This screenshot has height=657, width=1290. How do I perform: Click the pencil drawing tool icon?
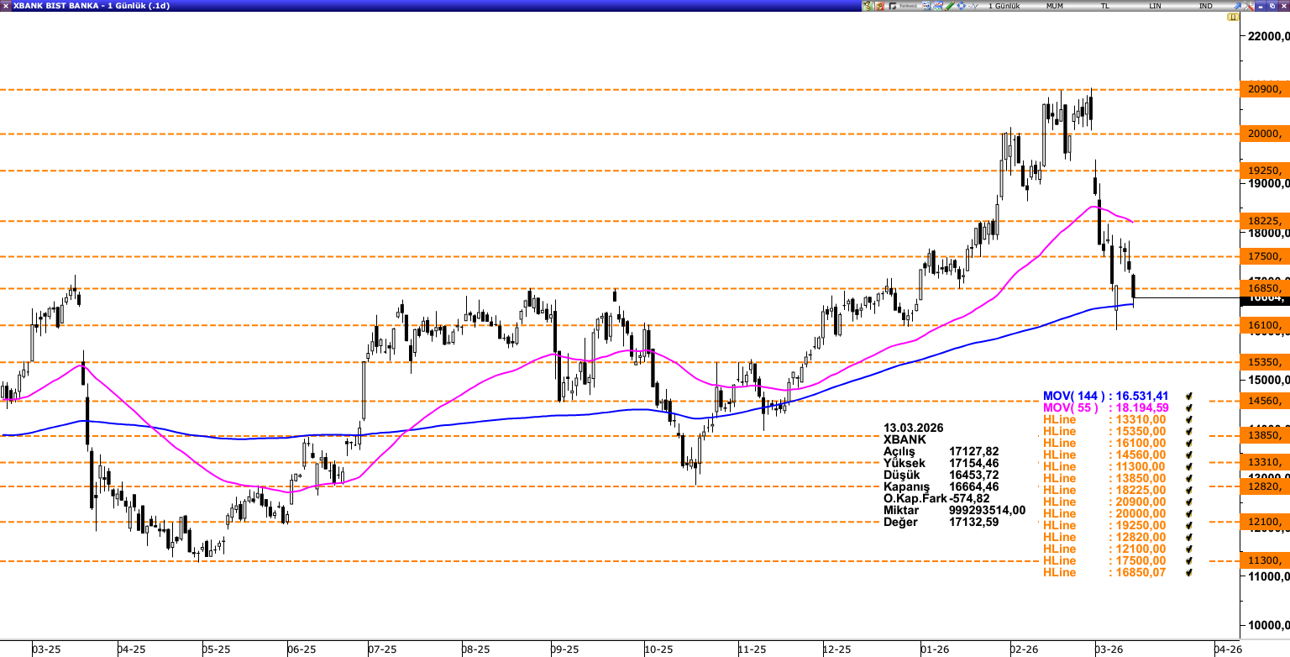948,6
